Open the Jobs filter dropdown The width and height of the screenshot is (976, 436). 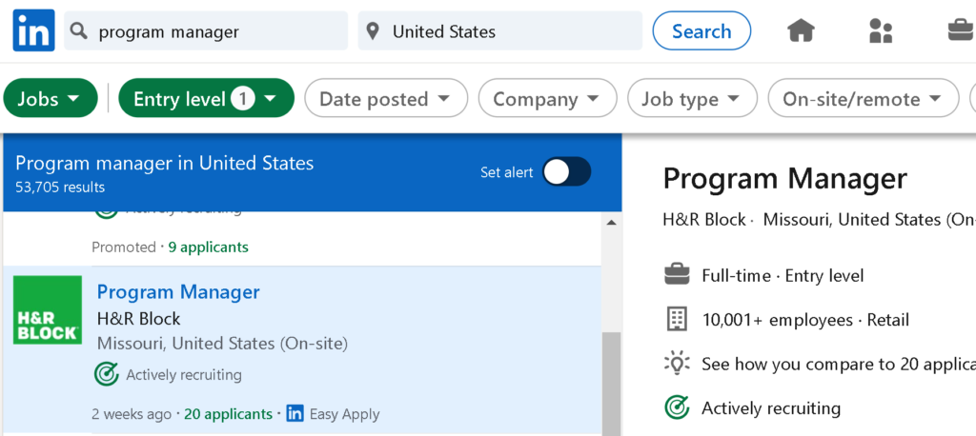(51, 98)
